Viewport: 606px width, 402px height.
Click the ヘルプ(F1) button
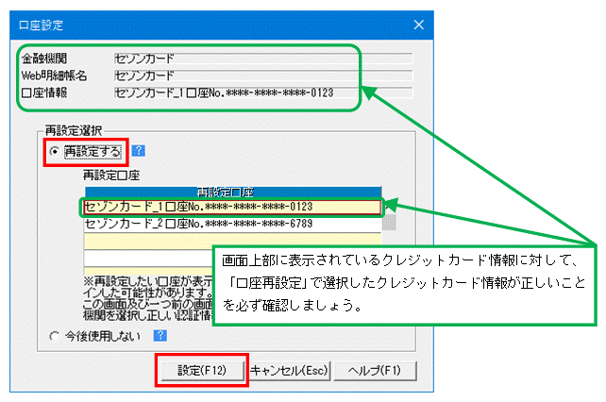(x=375, y=371)
